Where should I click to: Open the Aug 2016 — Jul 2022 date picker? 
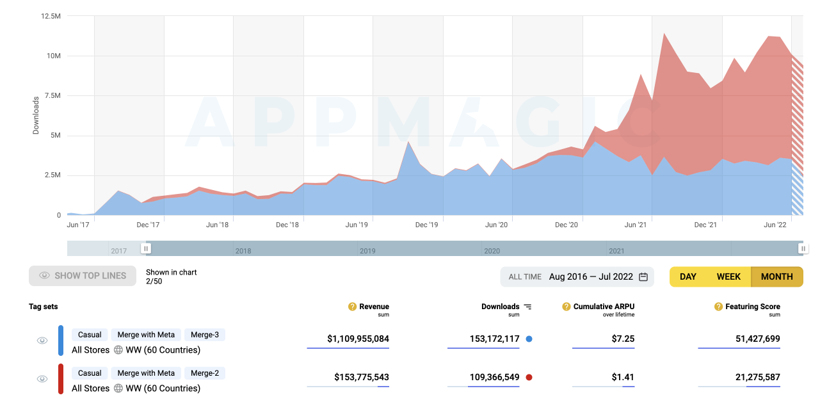click(x=591, y=277)
